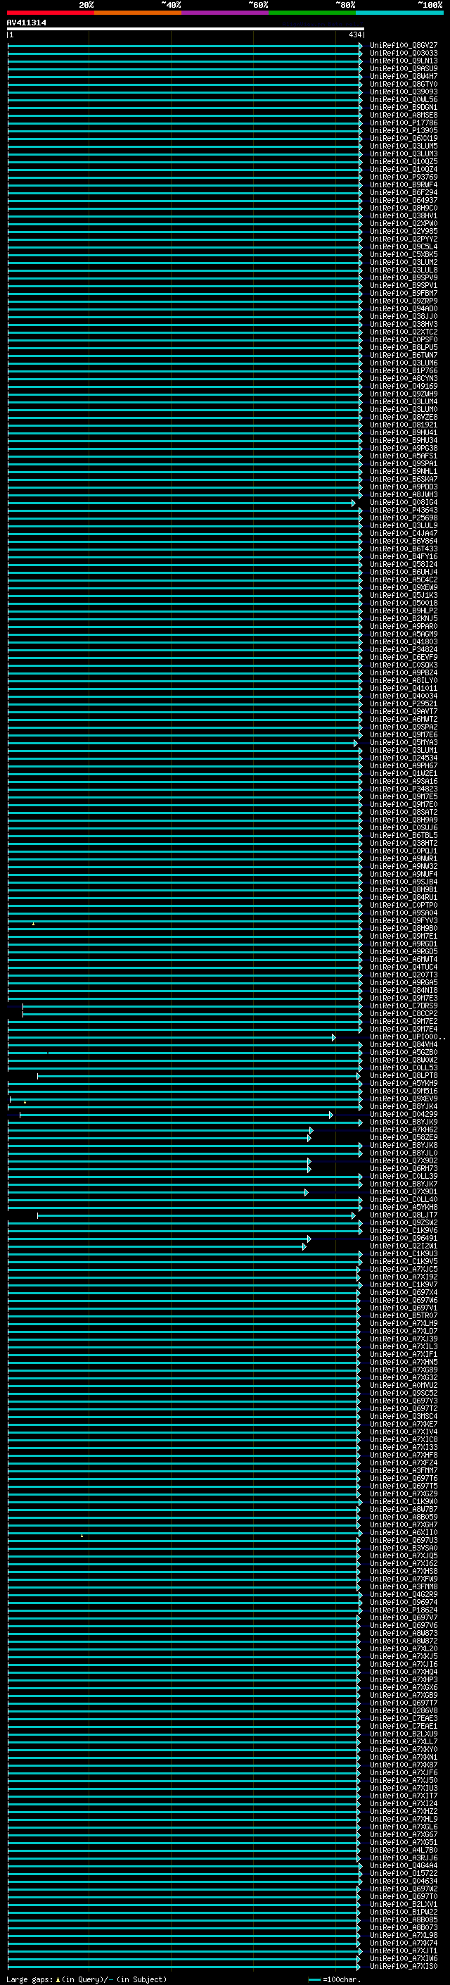Select the UniRef100_A7XJ50 hit
The height and width of the screenshot is (1985, 450).
pyautogui.click(x=404, y=1780)
